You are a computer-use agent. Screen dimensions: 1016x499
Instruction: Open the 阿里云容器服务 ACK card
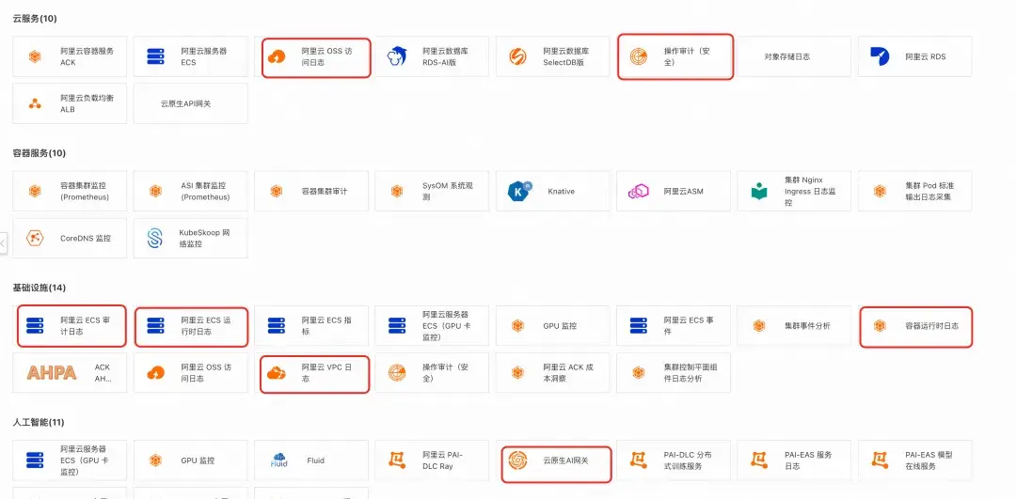70,56
